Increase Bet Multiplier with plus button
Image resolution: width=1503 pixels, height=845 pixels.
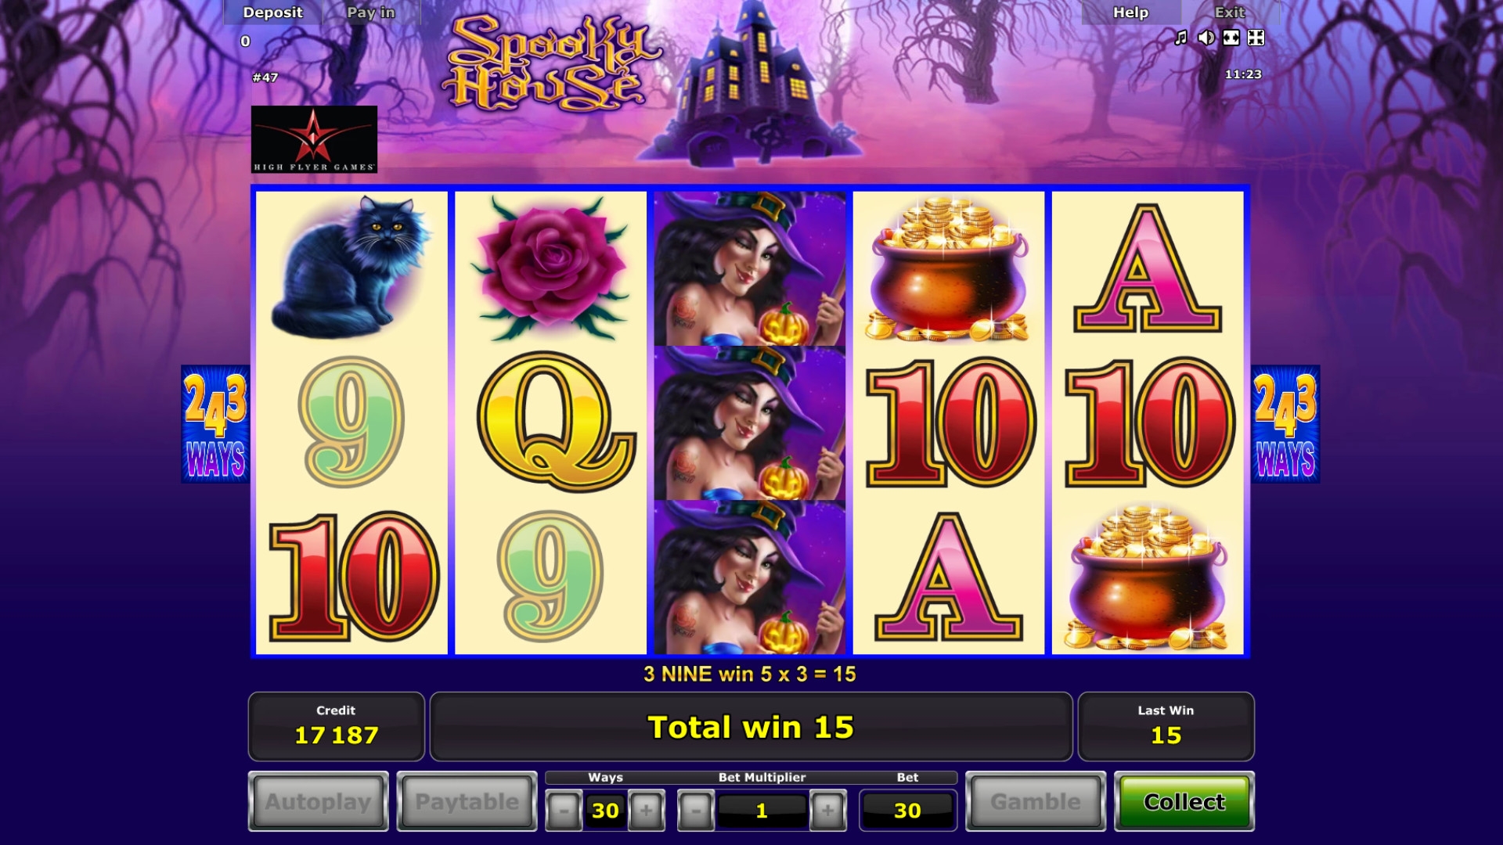pyautogui.click(x=827, y=811)
